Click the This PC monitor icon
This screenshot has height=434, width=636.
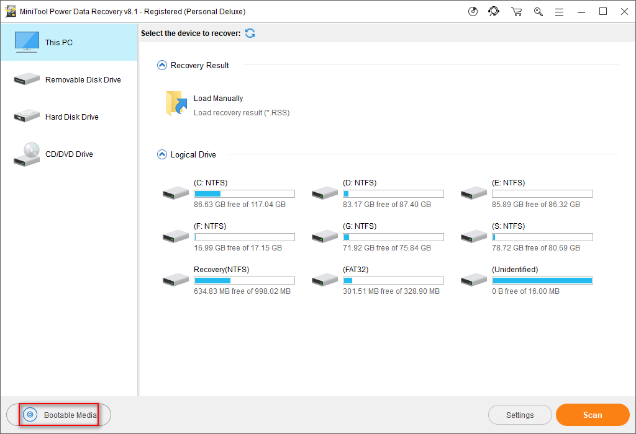point(27,42)
